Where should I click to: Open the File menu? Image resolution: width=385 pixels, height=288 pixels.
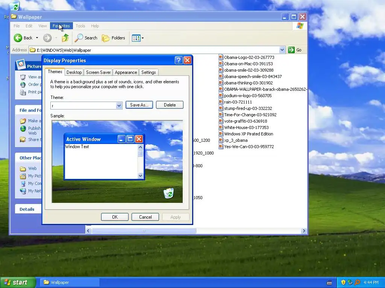(x=17, y=26)
